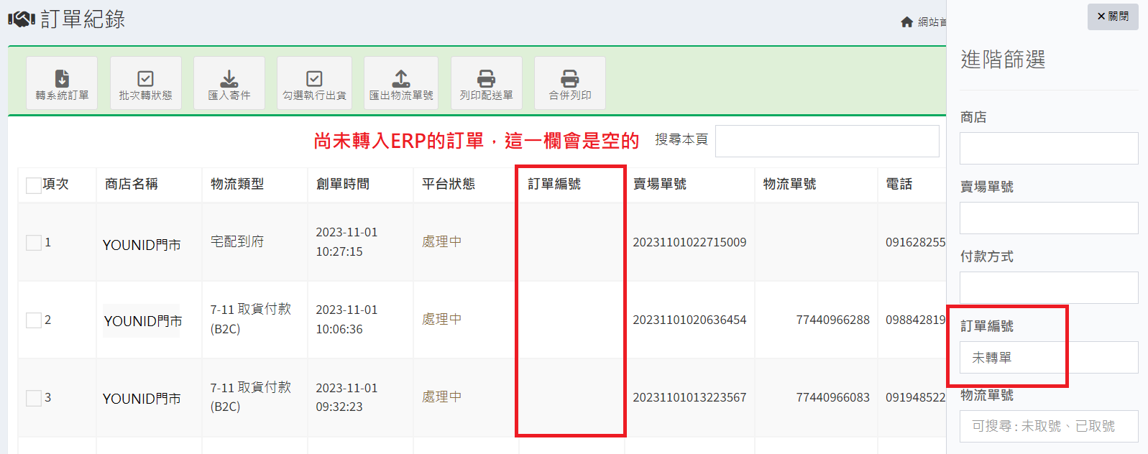
Task: Sort by the 創單時間 column header
Action: pos(343,185)
